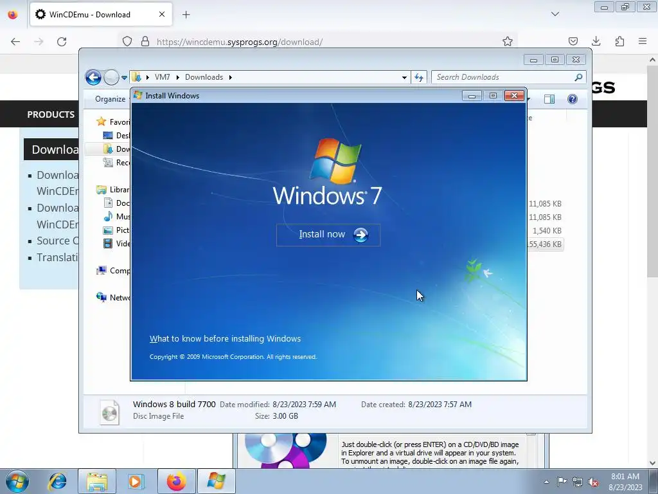Select Favorites star in navigation pane

pyautogui.click(x=101, y=122)
